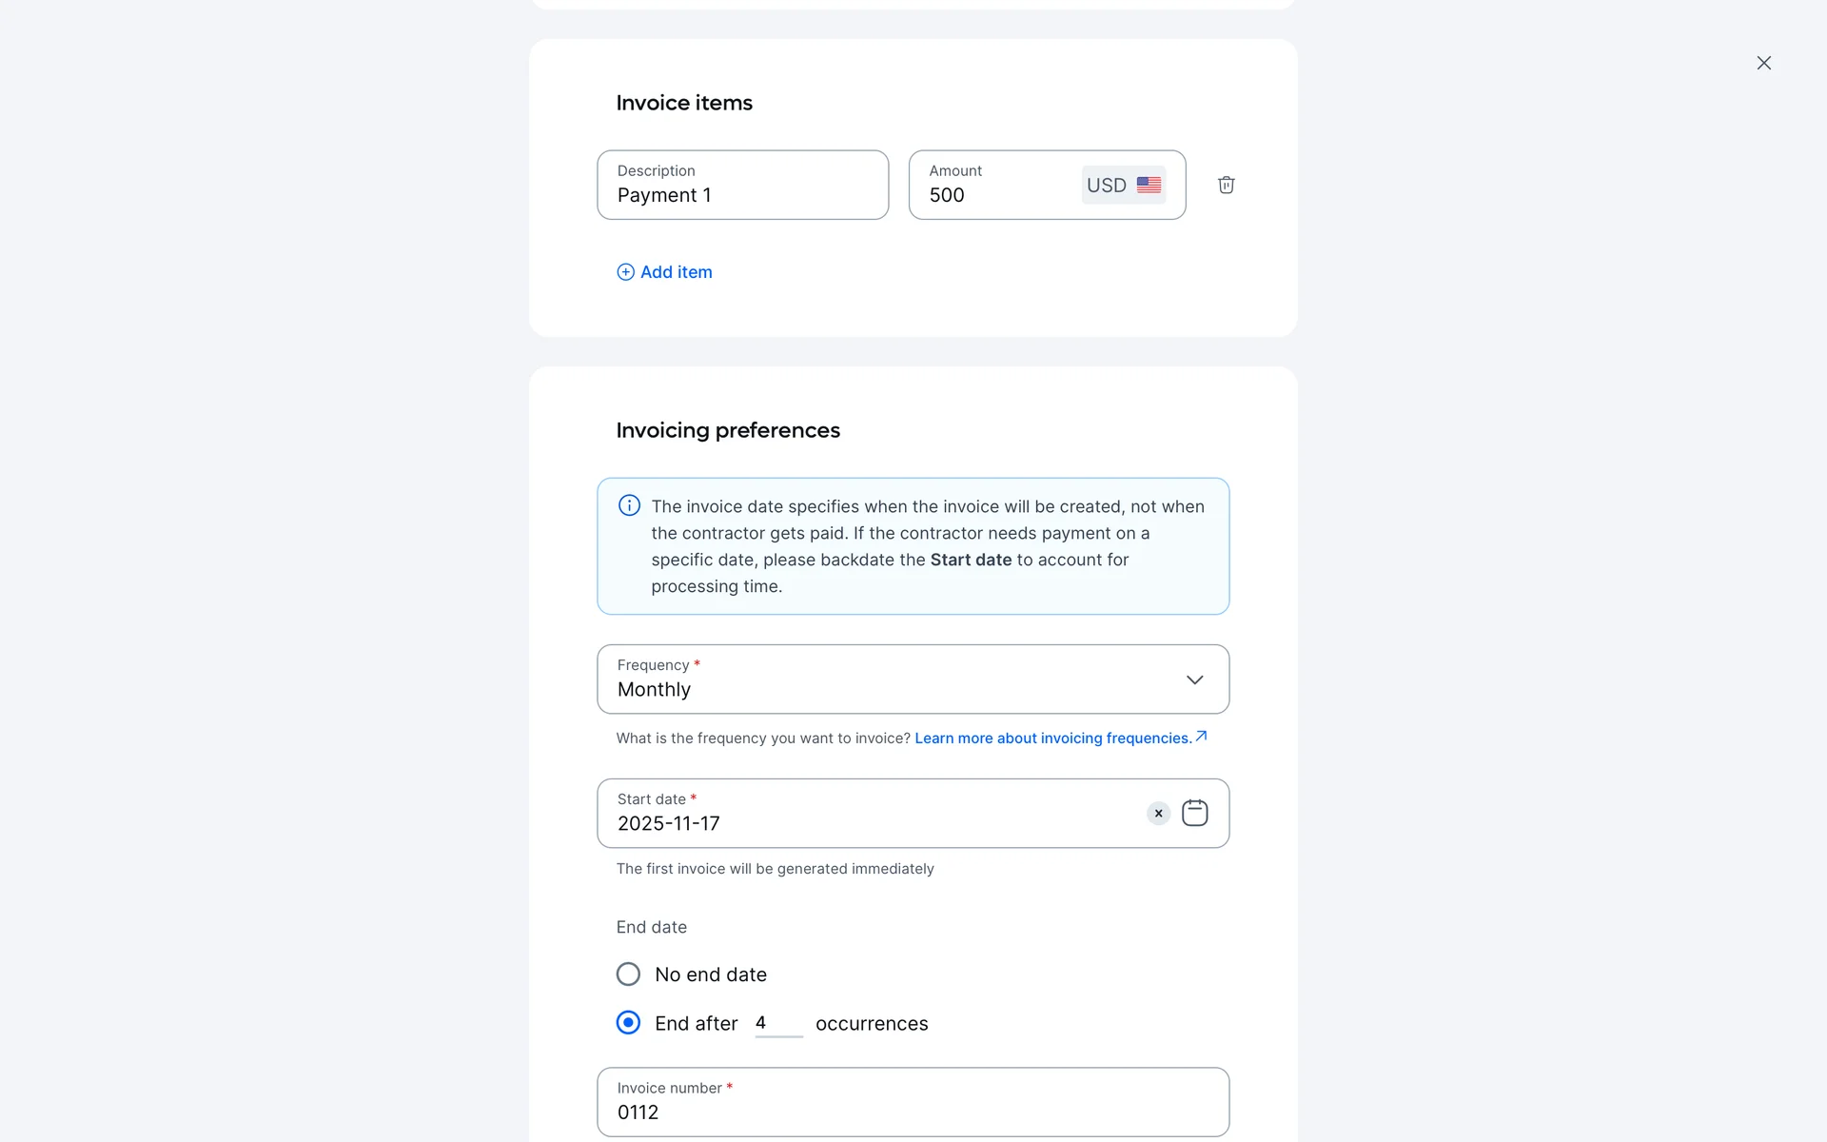1827x1142 pixels.
Task: Delete the Payment 1 invoice item
Action: [x=1226, y=185]
